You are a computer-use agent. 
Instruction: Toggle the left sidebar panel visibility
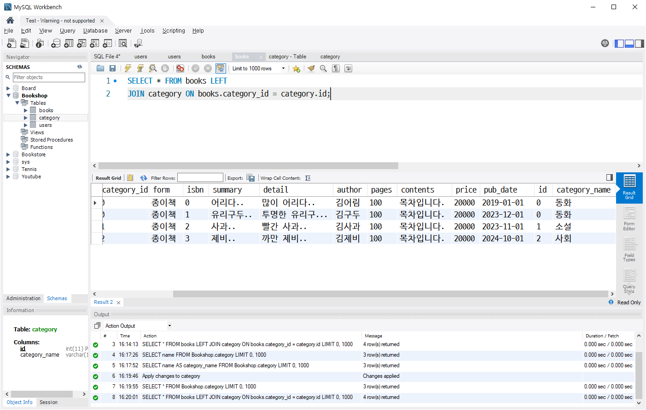click(x=619, y=43)
